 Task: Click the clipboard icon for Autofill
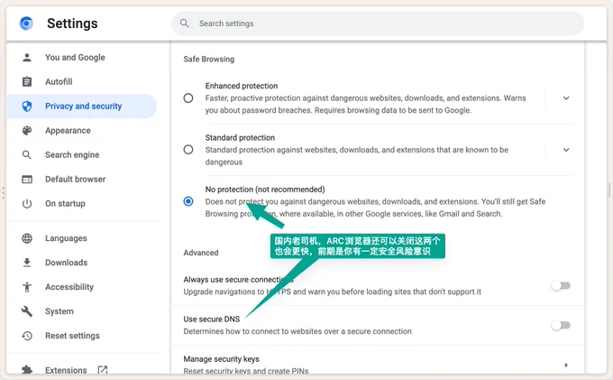(27, 82)
